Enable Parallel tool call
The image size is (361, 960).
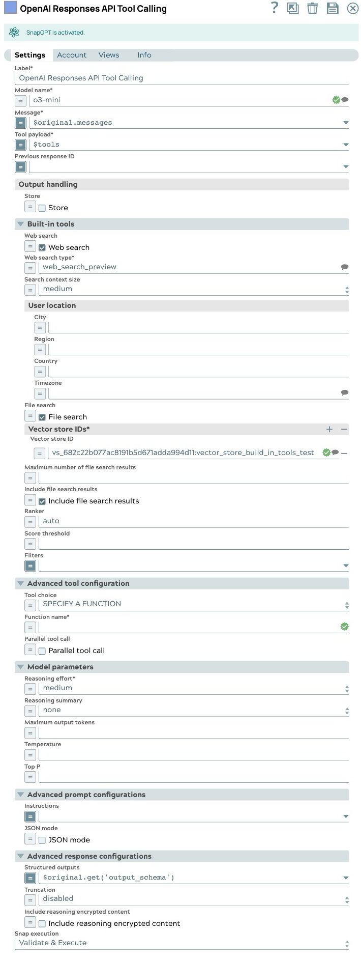click(x=42, y=650)
